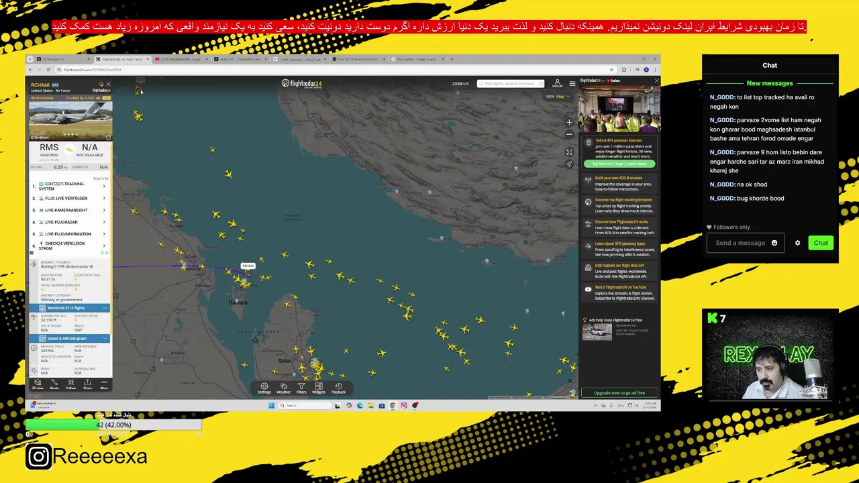Click Upgrade now to go ad free
Screen dimensions: 859x483
click(619, 393)
